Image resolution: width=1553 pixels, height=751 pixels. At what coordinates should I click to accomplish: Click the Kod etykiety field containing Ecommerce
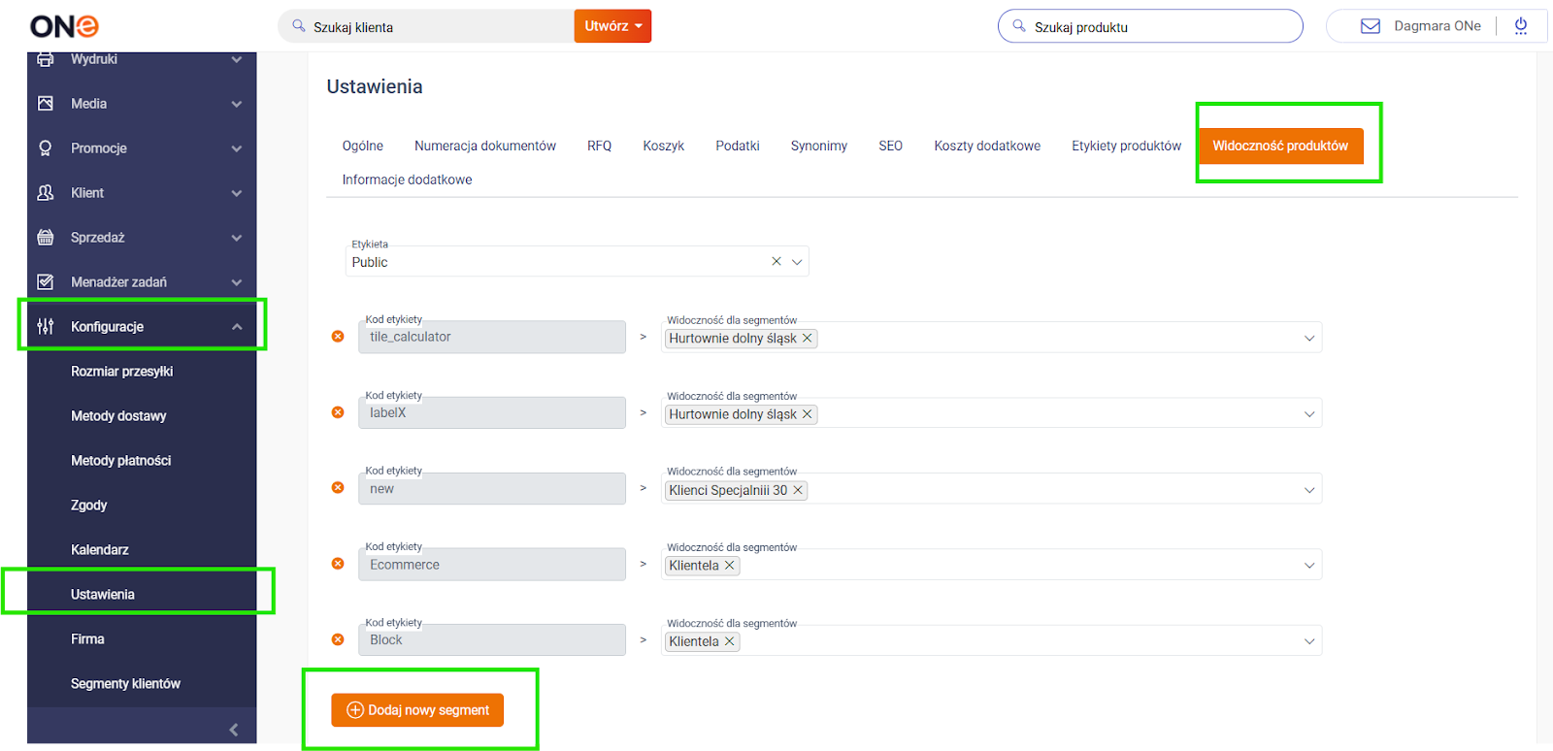[492, 565]
